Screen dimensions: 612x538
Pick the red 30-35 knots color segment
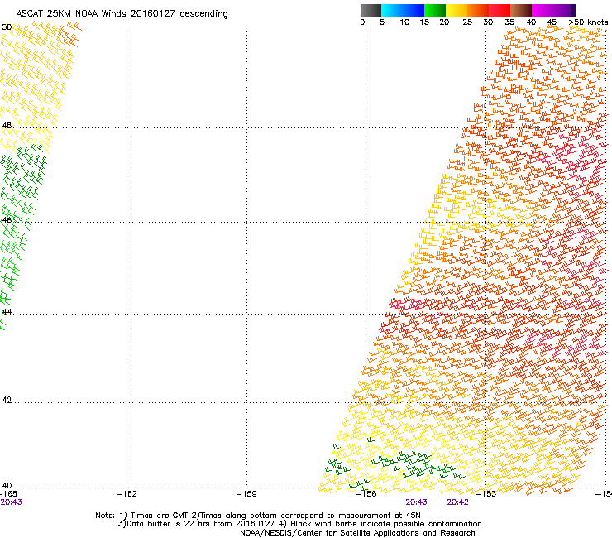coord(500,10)
